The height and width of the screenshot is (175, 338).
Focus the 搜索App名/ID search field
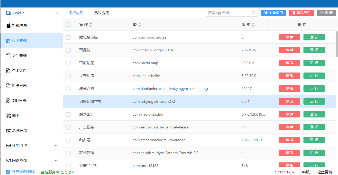point(232,13)
